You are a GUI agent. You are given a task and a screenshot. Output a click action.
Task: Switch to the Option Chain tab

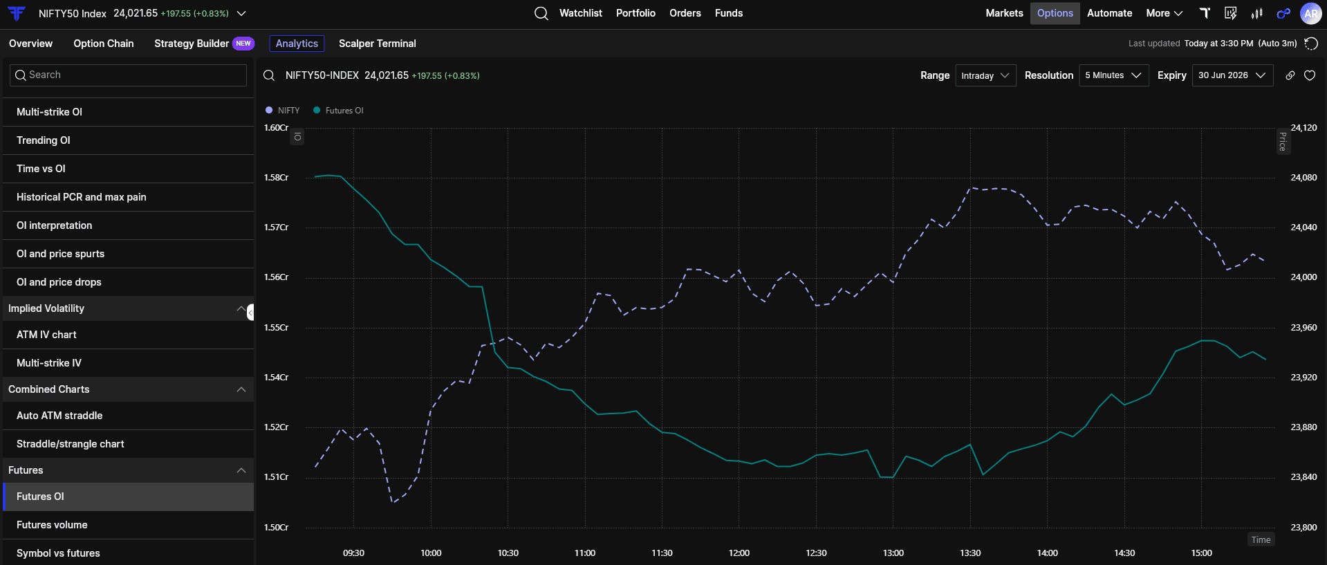(104, 44)
